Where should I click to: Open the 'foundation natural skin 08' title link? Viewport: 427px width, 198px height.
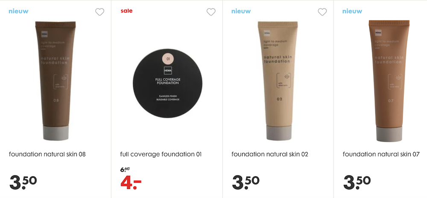47,154
